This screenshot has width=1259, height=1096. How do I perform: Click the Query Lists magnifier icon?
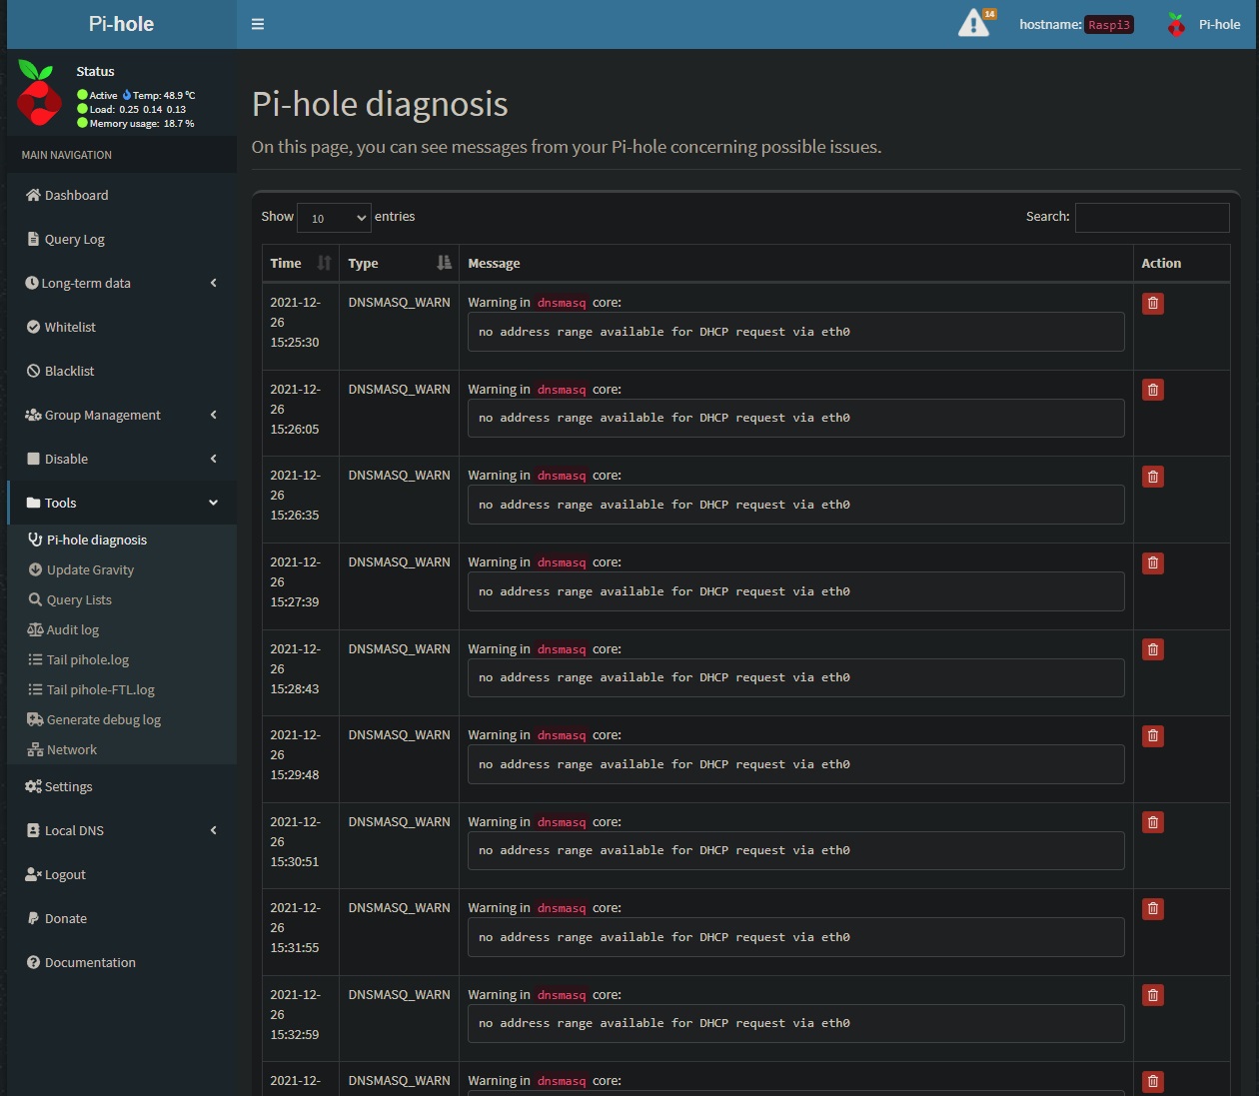coord(35,599)
